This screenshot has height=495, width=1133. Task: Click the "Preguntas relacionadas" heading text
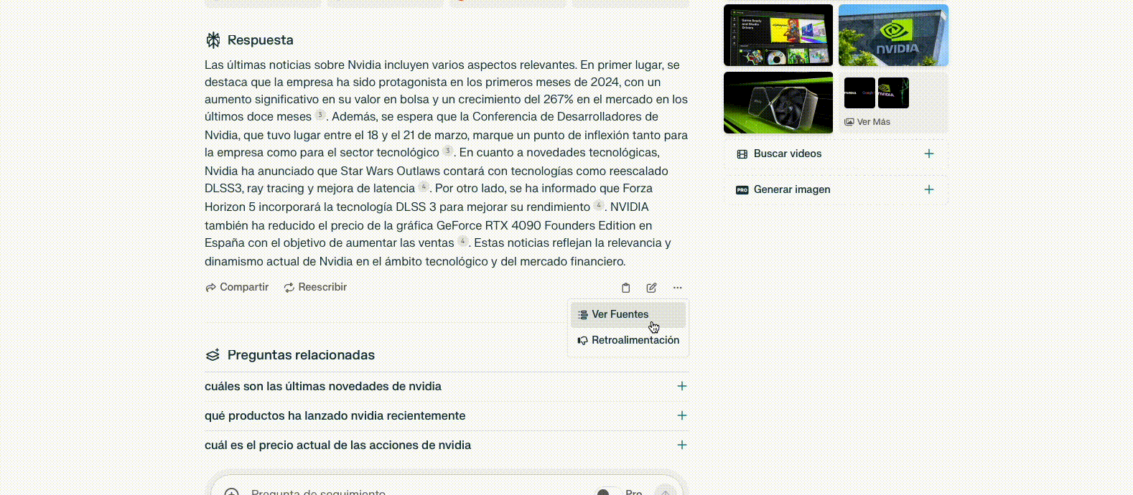[301, 355]
